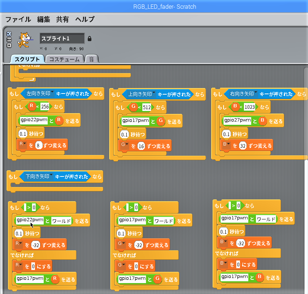The width and height of the screenshot is (308, 294).
Task: Open the ファイル menu
Action: click(x=18, y=19)
